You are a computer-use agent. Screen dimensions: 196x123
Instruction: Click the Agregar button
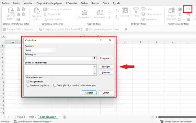click(x=106, y=67)
